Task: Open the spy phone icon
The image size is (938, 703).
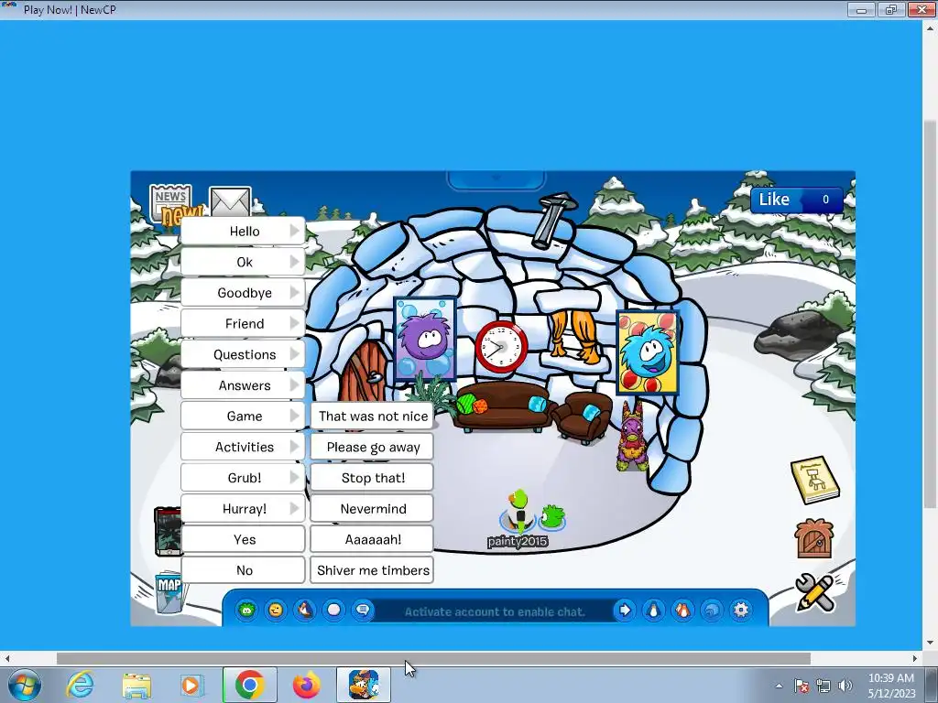Action: [x=168, y=531]
